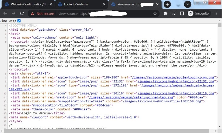Open the Chrome three-dot menu
This screenshot has height=133, width=222.
click(x=216, y=14)
